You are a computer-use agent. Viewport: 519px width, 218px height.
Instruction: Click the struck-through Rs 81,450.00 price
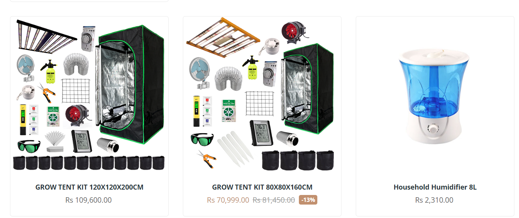274,200
